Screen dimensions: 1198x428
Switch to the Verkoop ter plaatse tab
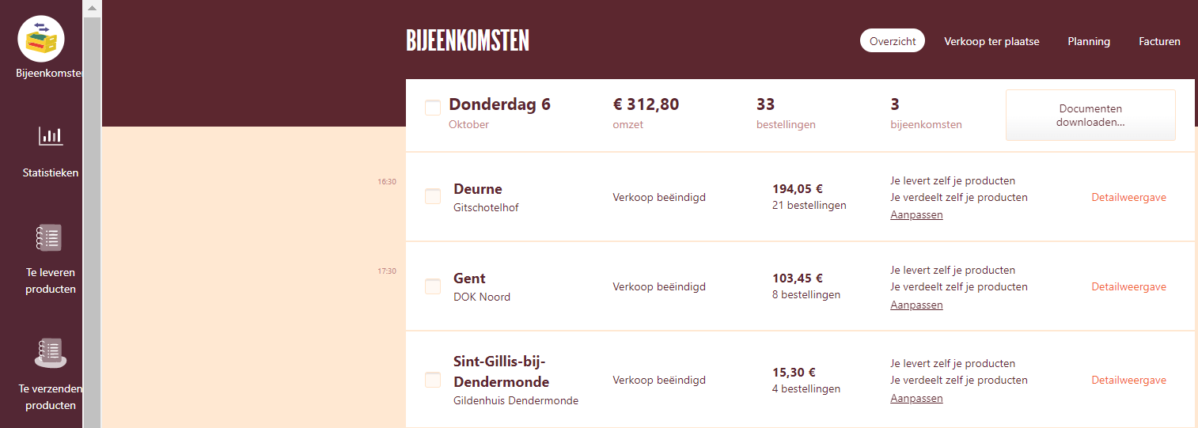[x=991, y=41]
